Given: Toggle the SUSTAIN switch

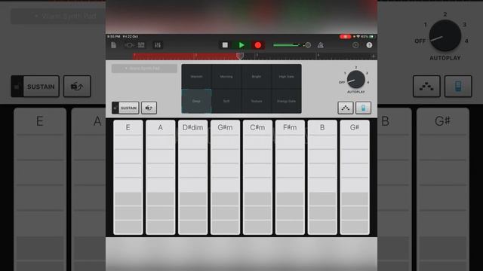Looking at the screenshot, I should (x=125, y=108).
